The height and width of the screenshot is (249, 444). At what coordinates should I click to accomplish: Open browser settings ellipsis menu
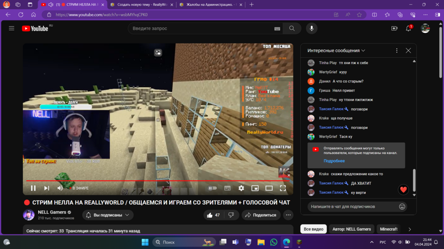425,15
